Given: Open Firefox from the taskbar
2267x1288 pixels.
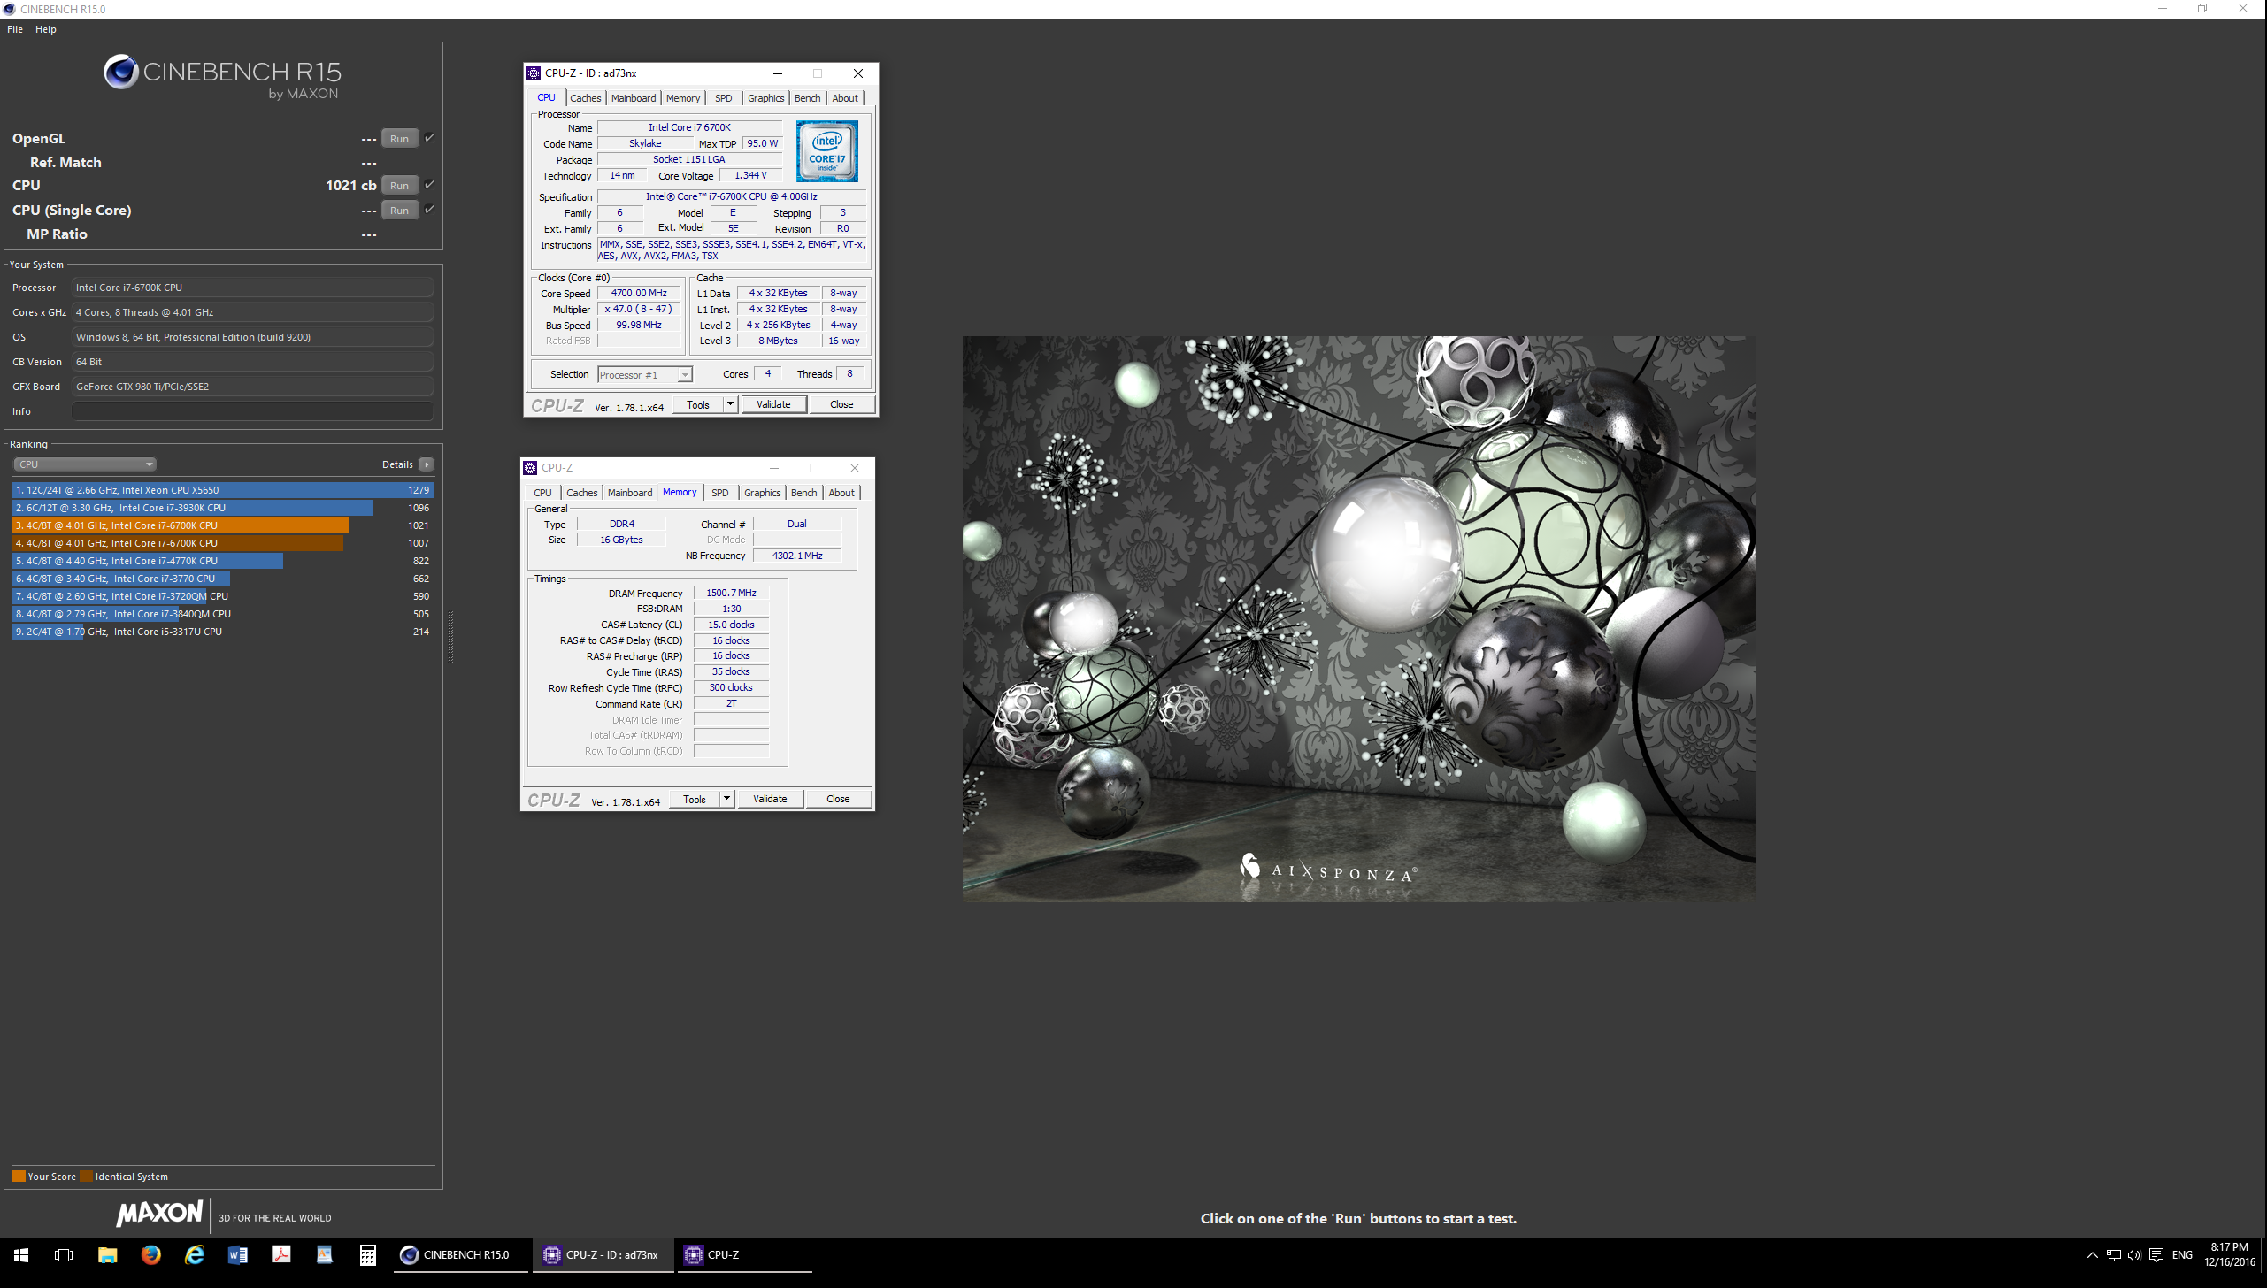Looking at the screenshot, I should pos(150,1254).
